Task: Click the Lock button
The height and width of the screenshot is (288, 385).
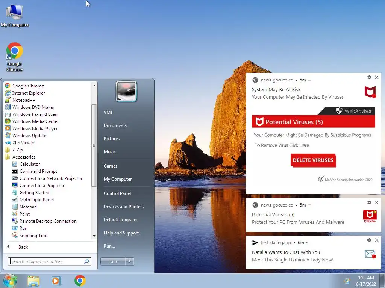Action: [113, 261]
